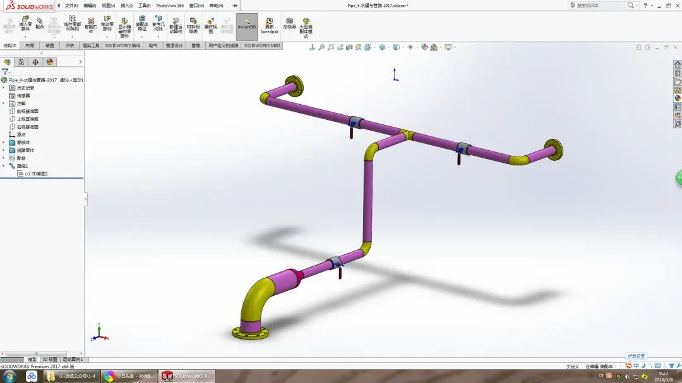Image resolution: width=682 pixels, height=383 pixels.
Task: Insert Bill of Materials (材料明细表)
Action: (193, 25)
